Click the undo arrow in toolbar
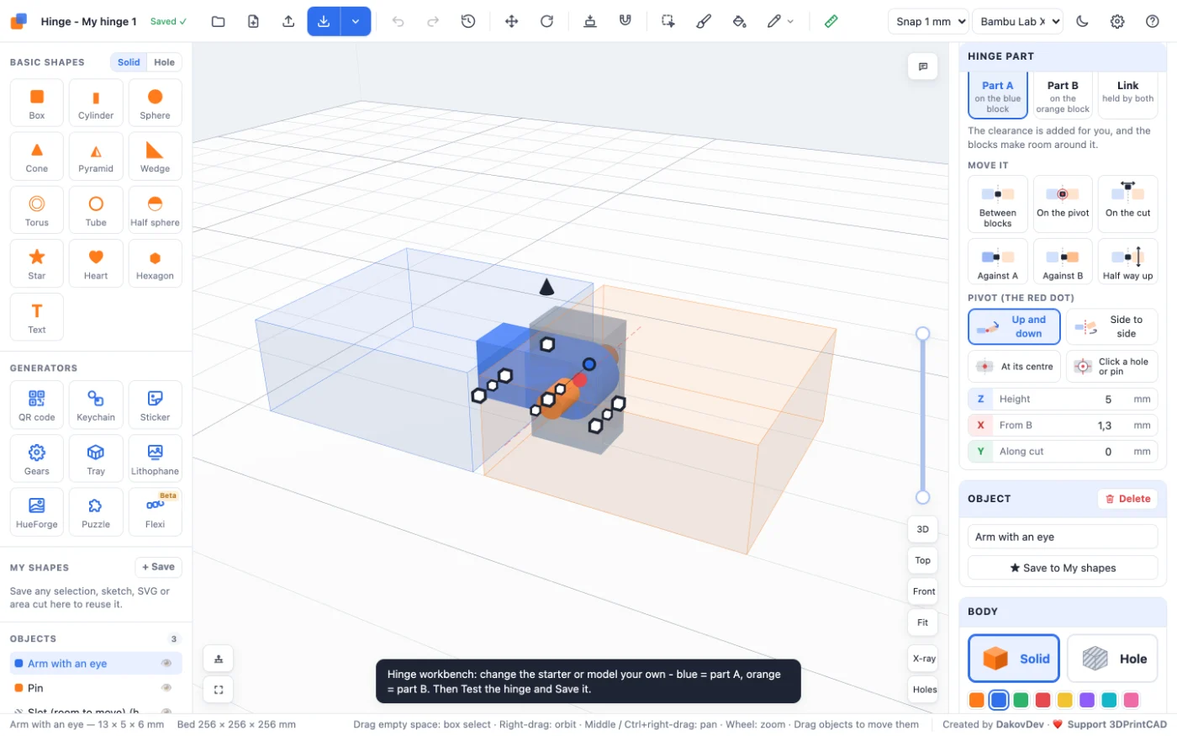Viewport: 1177px width, 736px height. coord(398,22)
